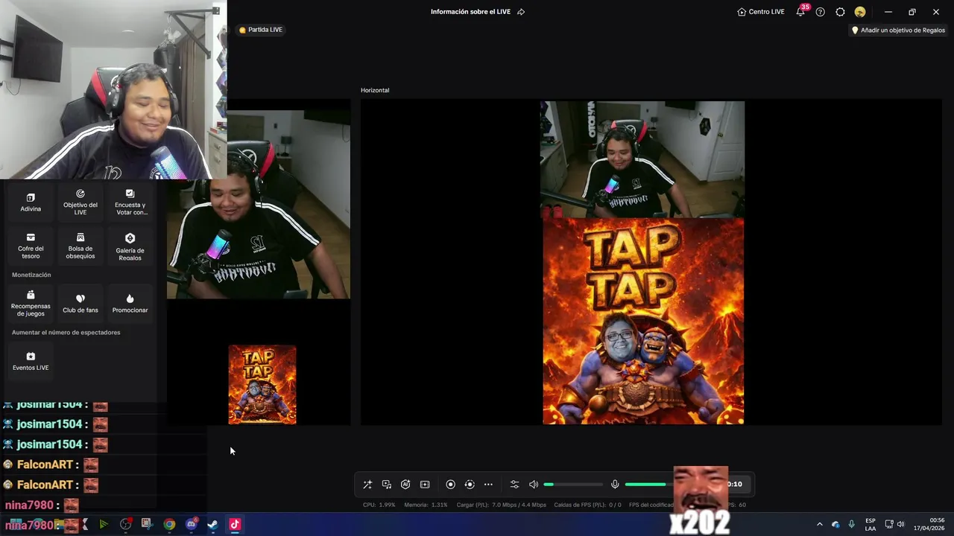Open the Adivina tool
The height and width of the screenshot is (536, 954).
(31, 202)
